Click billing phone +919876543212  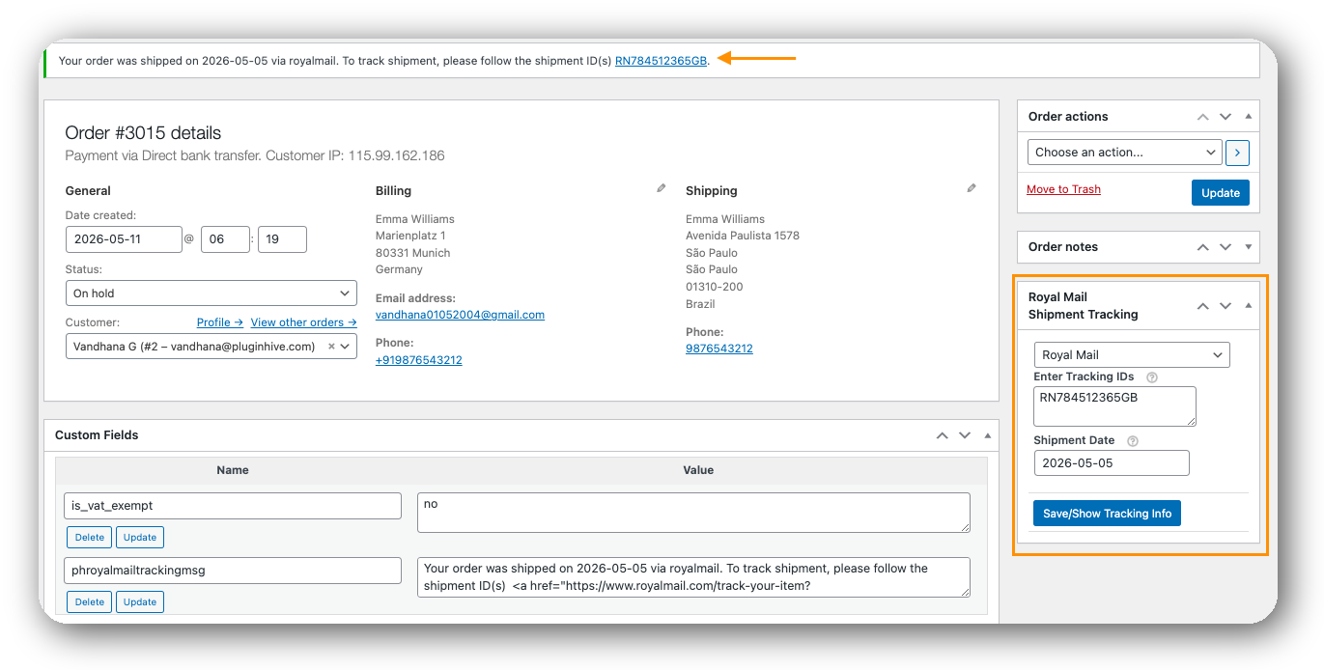[418, 360]
